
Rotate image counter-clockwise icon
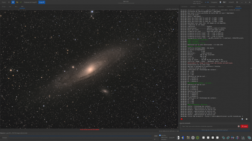pyautogui.click(x=223, y=138)
